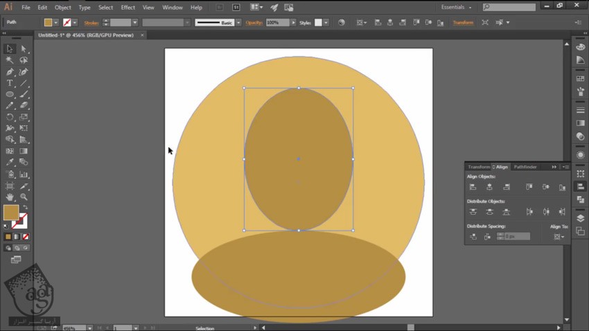Open the Object menu
The width and height of the screenshot is (589, 331).
click(63, 7)
